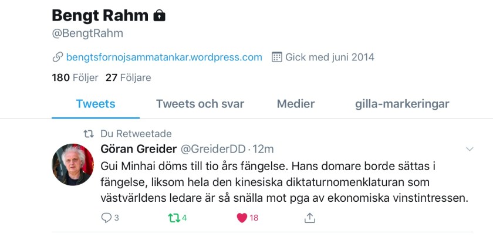Toggle the green retweet icon on tweet

(x=173, y=218)
